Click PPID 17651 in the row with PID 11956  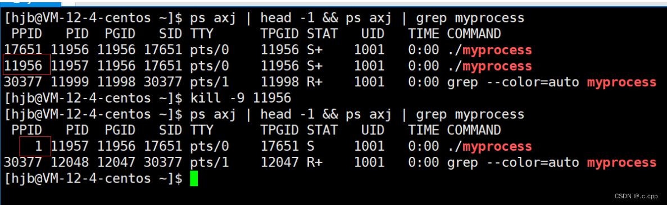coord(23,50)
